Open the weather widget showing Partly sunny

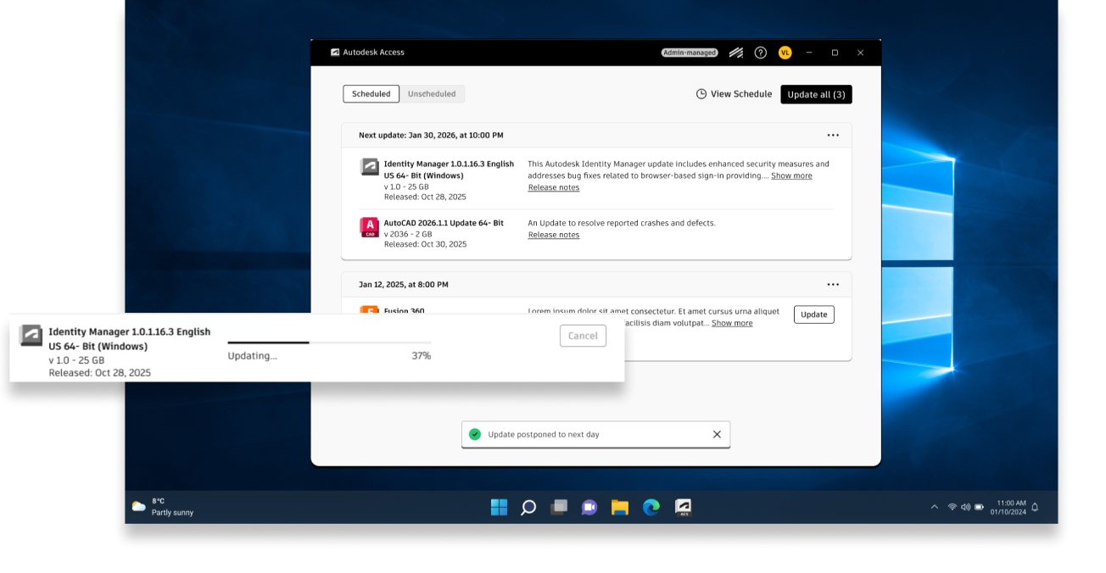click(163, 507)
